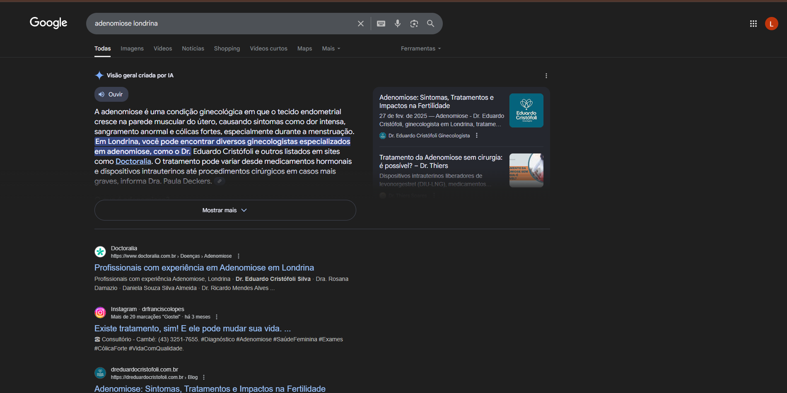
Task: Click the Instagram favicon
Action: click(x=100, y=312)
